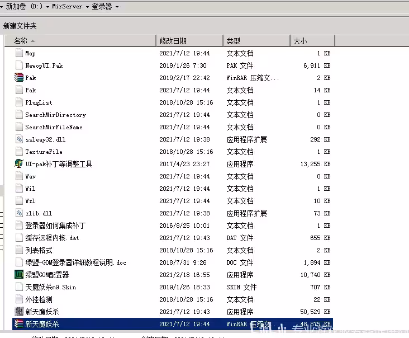The width and height of the screenshot is (409, 338).
Task: Sort by 类型 column header
Action: coord(256,41)
